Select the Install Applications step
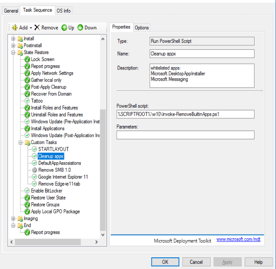 click(48, 128)
